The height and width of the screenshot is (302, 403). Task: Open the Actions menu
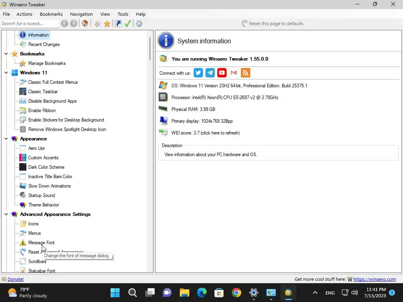(24, 14)
